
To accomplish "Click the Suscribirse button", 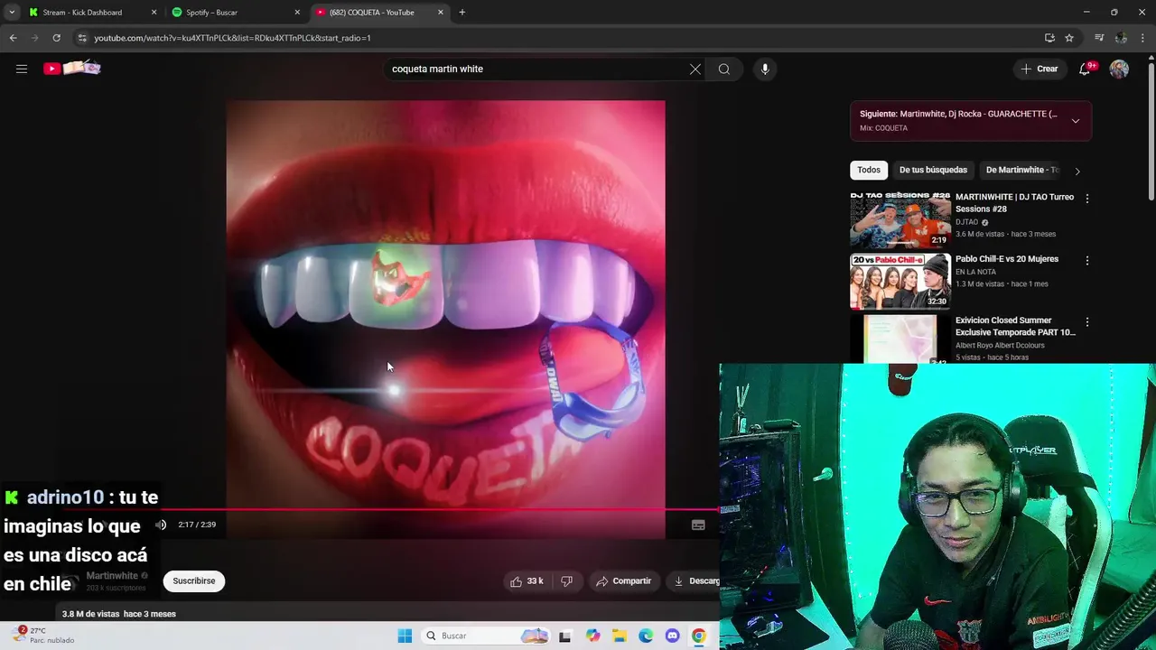I will [194, 581].
